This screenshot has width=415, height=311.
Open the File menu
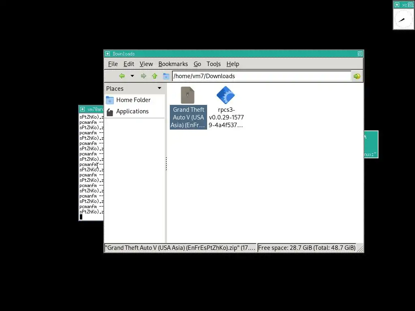pos(113,64)
